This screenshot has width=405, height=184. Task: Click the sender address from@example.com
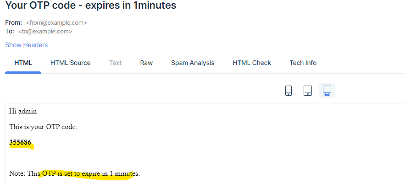coord(56,22)
